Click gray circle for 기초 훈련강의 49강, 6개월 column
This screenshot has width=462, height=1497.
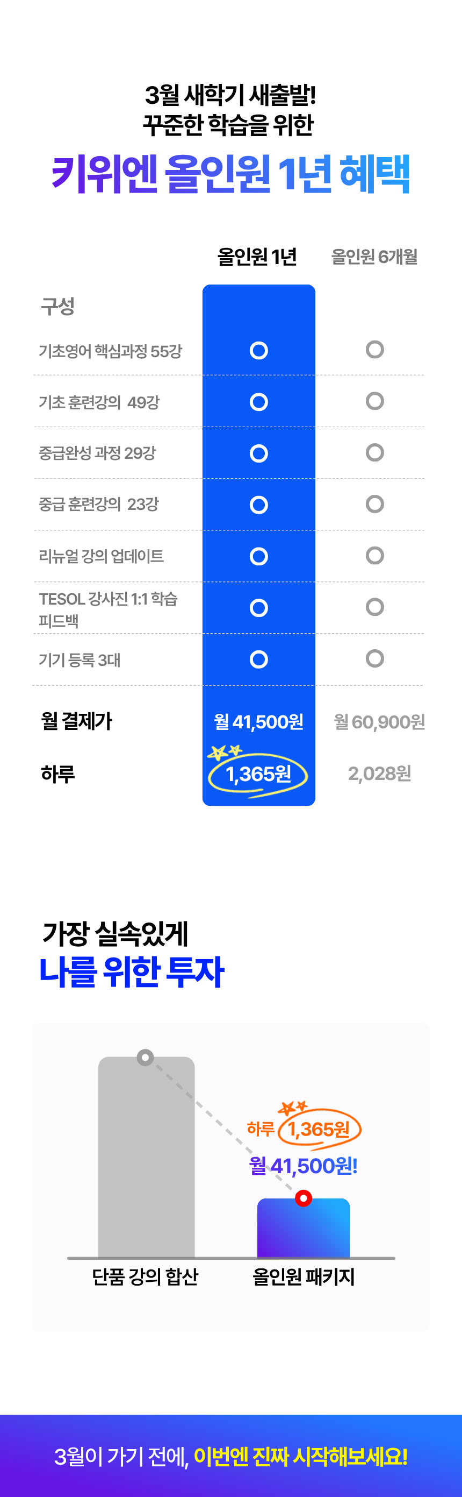[x=375, y=401]
